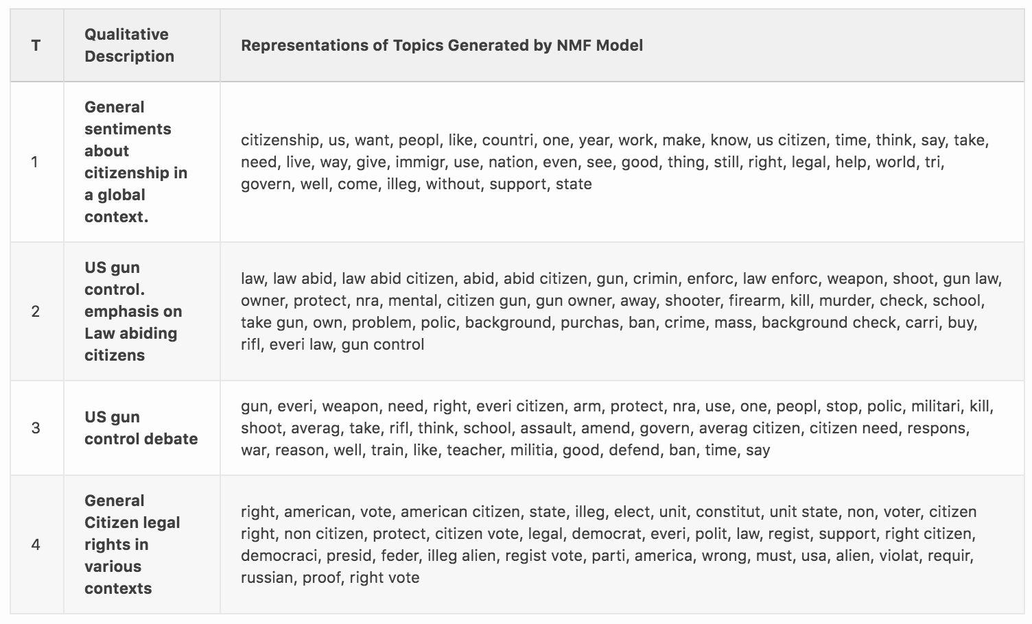Select topic number 4 cell
This screenshot has width=1032, height=624.
[x=36, y=544]
